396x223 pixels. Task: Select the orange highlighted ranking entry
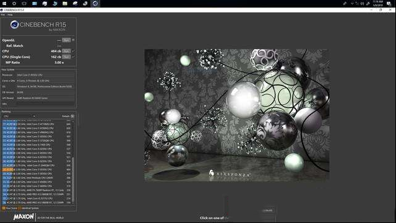pos(37,170)
